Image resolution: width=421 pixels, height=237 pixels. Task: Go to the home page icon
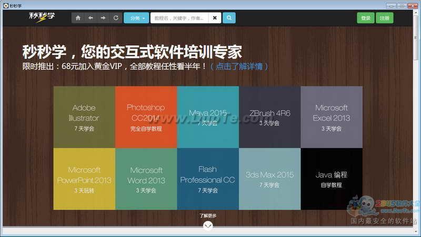78,18
